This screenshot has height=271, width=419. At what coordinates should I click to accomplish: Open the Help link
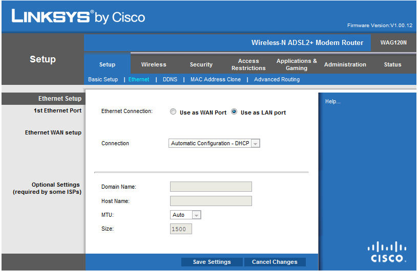[x=333, y=102]
